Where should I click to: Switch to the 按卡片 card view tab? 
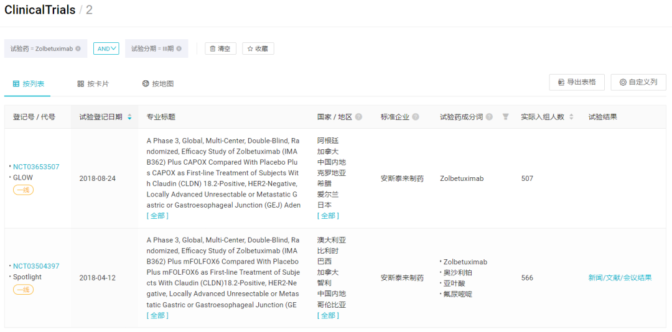(93, 83)
